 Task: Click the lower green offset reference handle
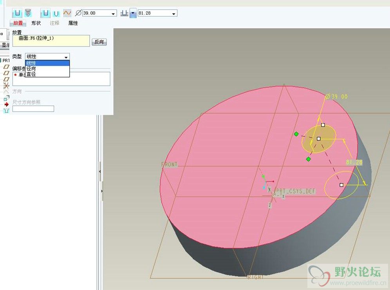click(309, 159)
